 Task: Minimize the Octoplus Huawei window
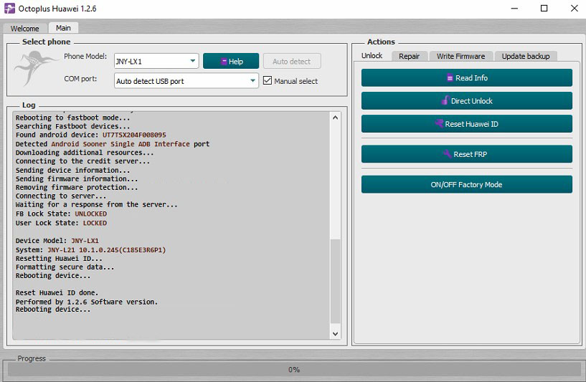coord(514,8)
